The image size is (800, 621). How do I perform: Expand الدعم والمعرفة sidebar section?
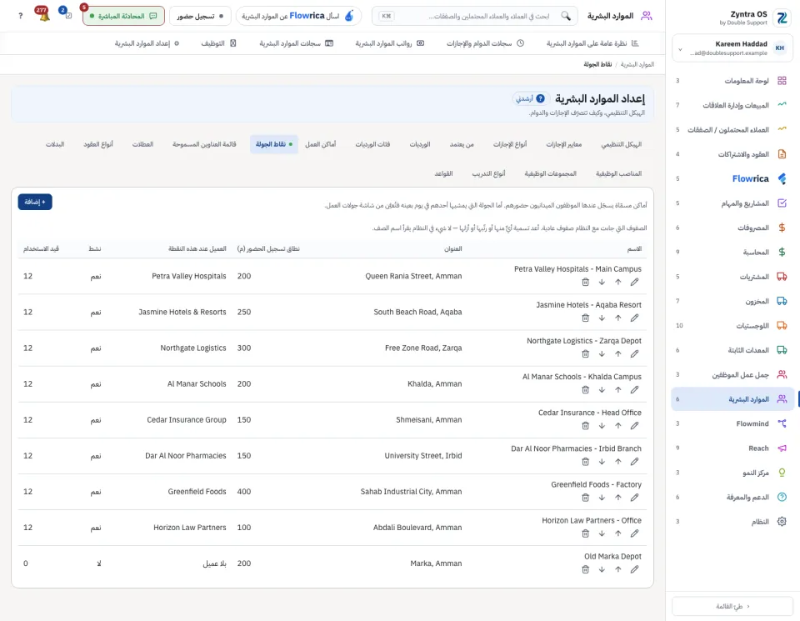(732, 497)
